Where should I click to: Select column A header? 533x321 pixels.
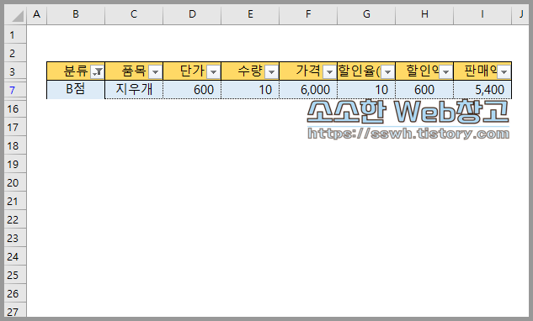[37, 14]
